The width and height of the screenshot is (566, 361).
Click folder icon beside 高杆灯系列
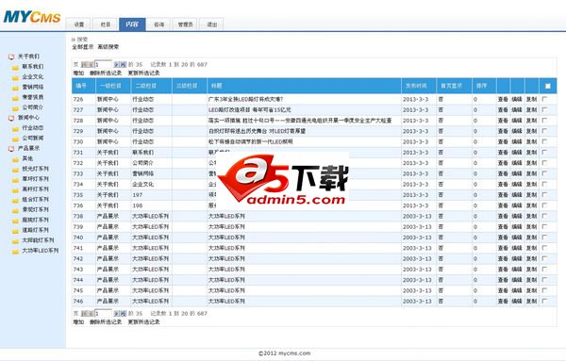tap(15, 189)
